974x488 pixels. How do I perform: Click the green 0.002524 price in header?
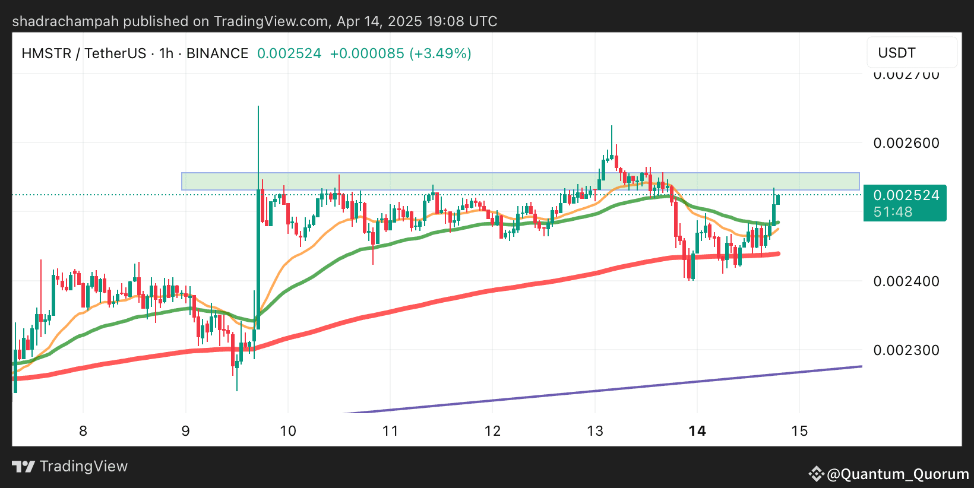[x=289, y=53]
